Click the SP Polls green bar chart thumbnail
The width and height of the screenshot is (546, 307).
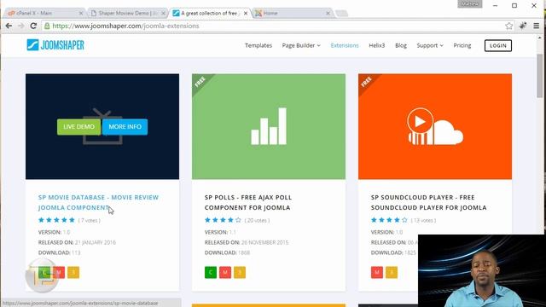coord(269,126)
